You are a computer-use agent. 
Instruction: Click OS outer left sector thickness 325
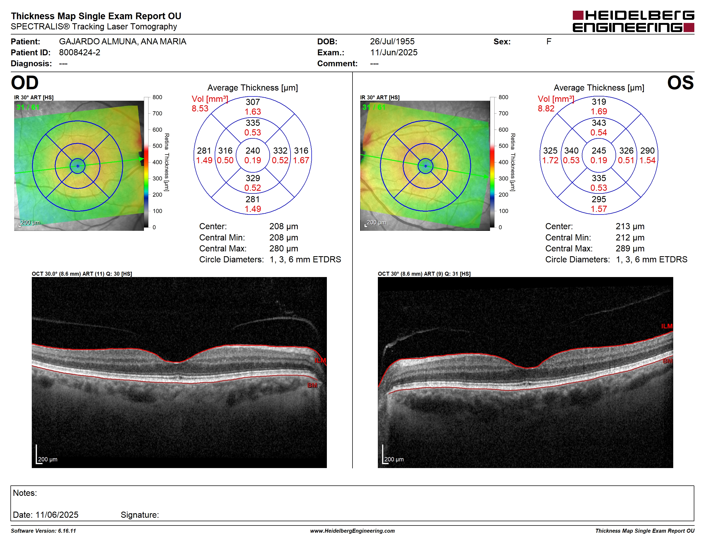pyautogui.click(x=550, y=151)
